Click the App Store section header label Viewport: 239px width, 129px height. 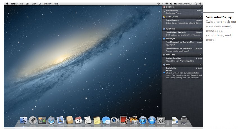pyautogui.click(x=171, y=29)
